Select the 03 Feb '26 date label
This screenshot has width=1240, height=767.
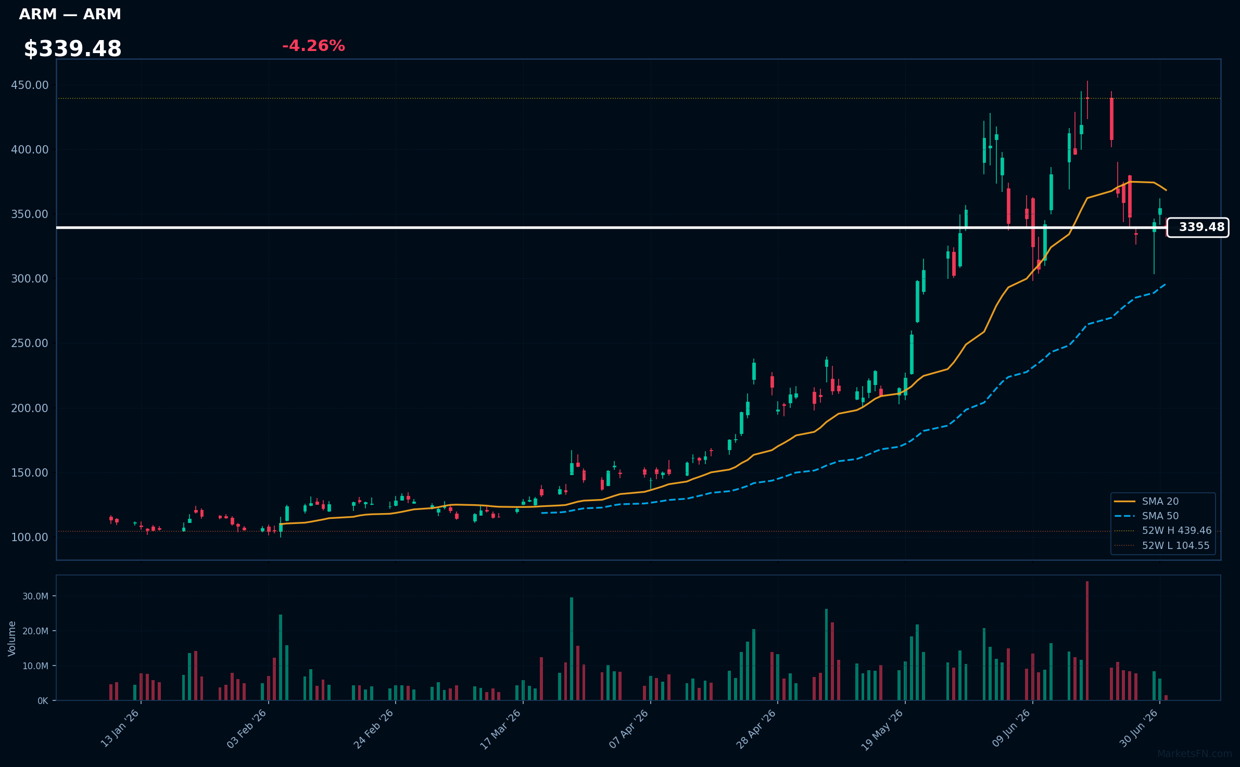tap(247, 728)
